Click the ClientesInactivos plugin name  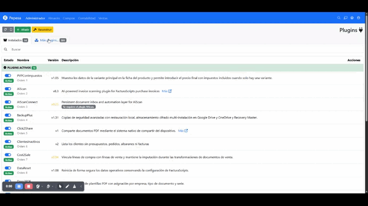coord(28,142)
